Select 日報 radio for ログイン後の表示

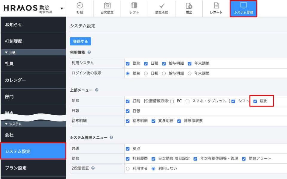coord(146,73)
